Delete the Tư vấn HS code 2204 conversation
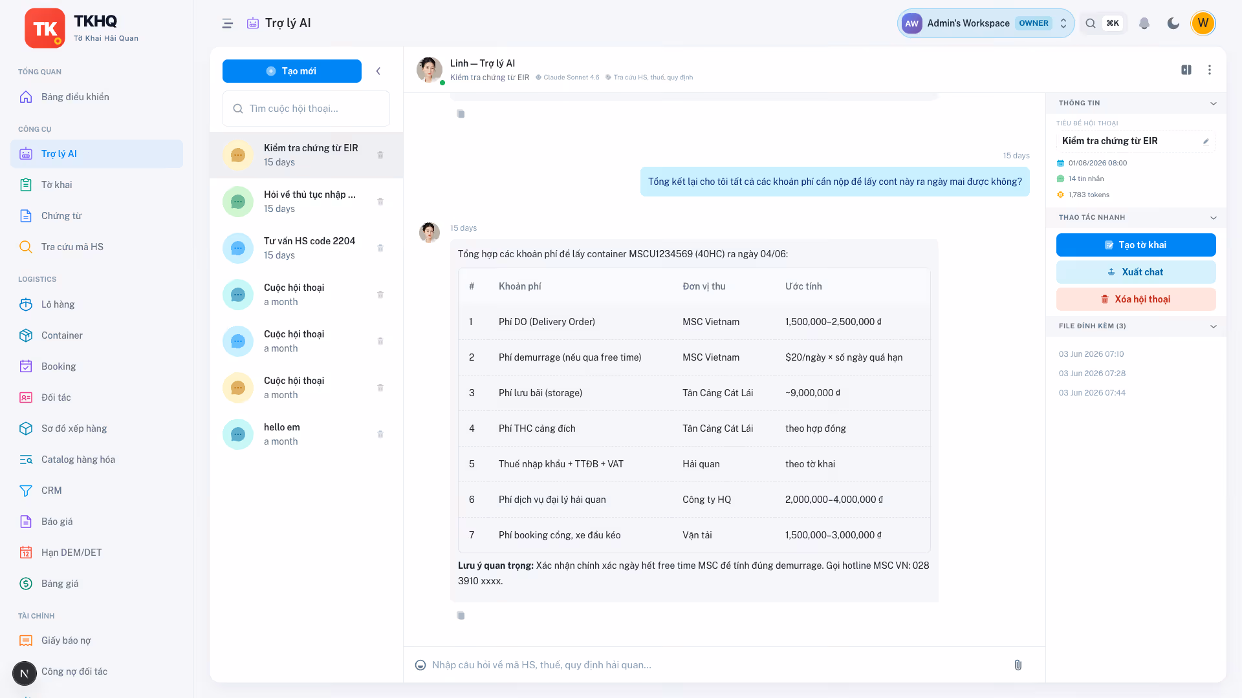1242x698 pixels. pyautogui.click(x=380, y=248)
